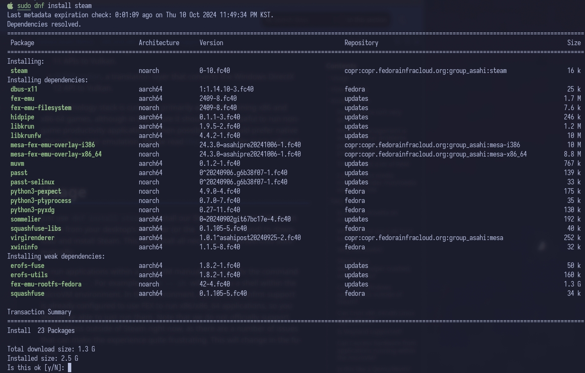The height and width of the screenshot is (373, 585).
Task: Click the group_asahi:mesa-i386 repository text
Action: (x=432, y=145)
